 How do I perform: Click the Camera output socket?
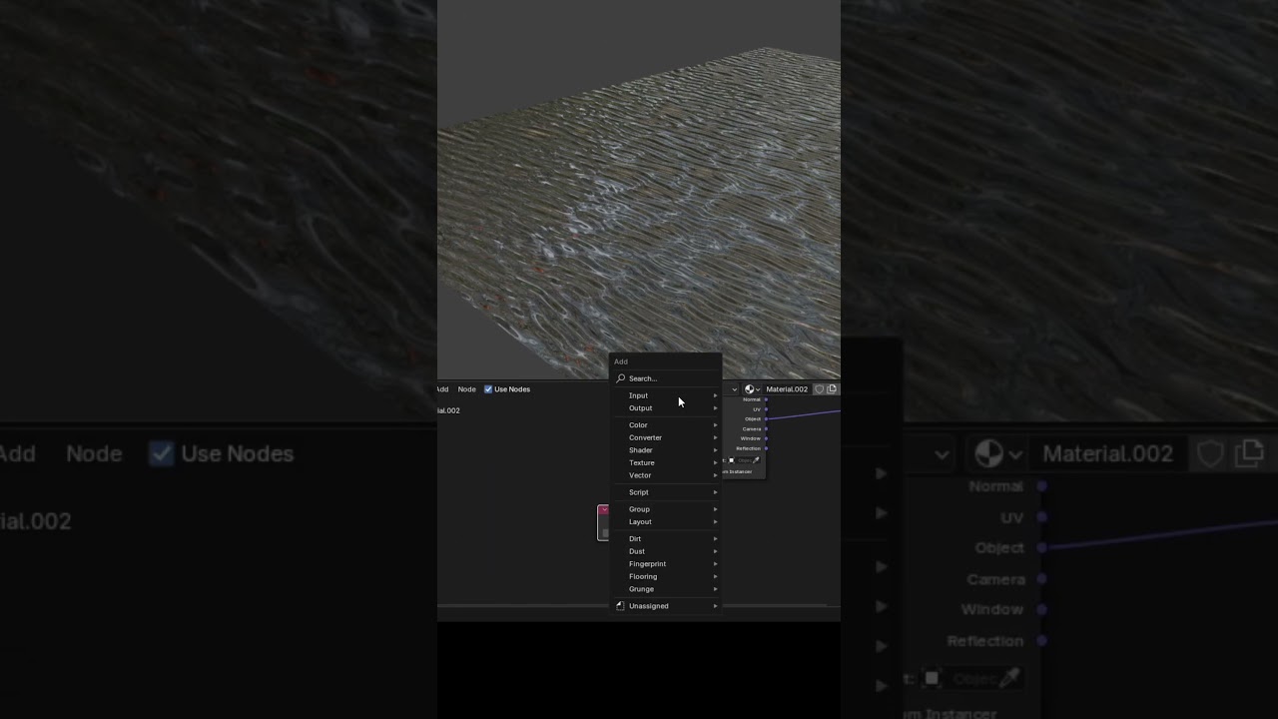coord(766,429)
